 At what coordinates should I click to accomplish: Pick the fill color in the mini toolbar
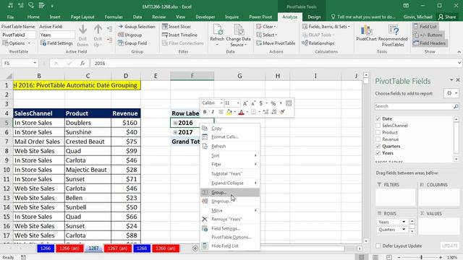tap(229, 112)
